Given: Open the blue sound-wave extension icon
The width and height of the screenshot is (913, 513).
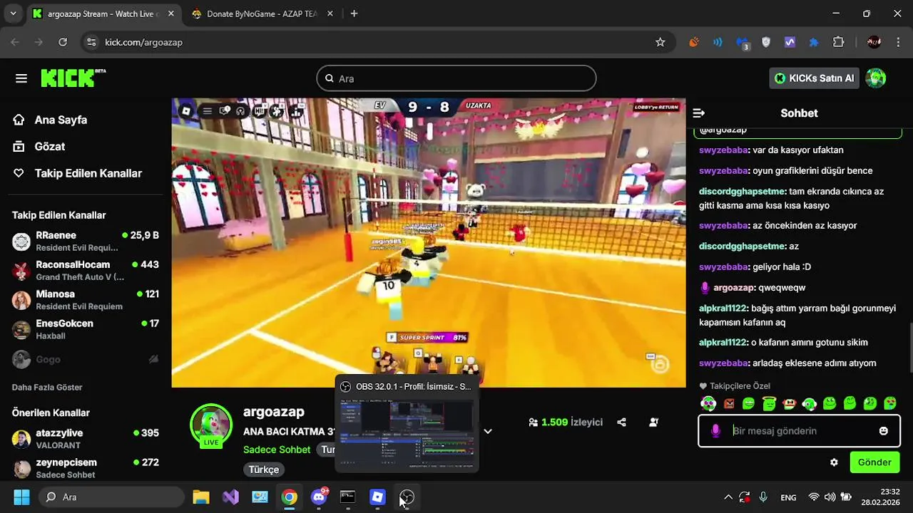Looking at the screenshot, I should (x=718, y=42).
